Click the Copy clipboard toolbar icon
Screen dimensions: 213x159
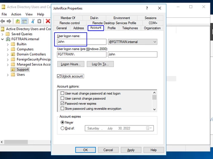(x=39, y=21)
